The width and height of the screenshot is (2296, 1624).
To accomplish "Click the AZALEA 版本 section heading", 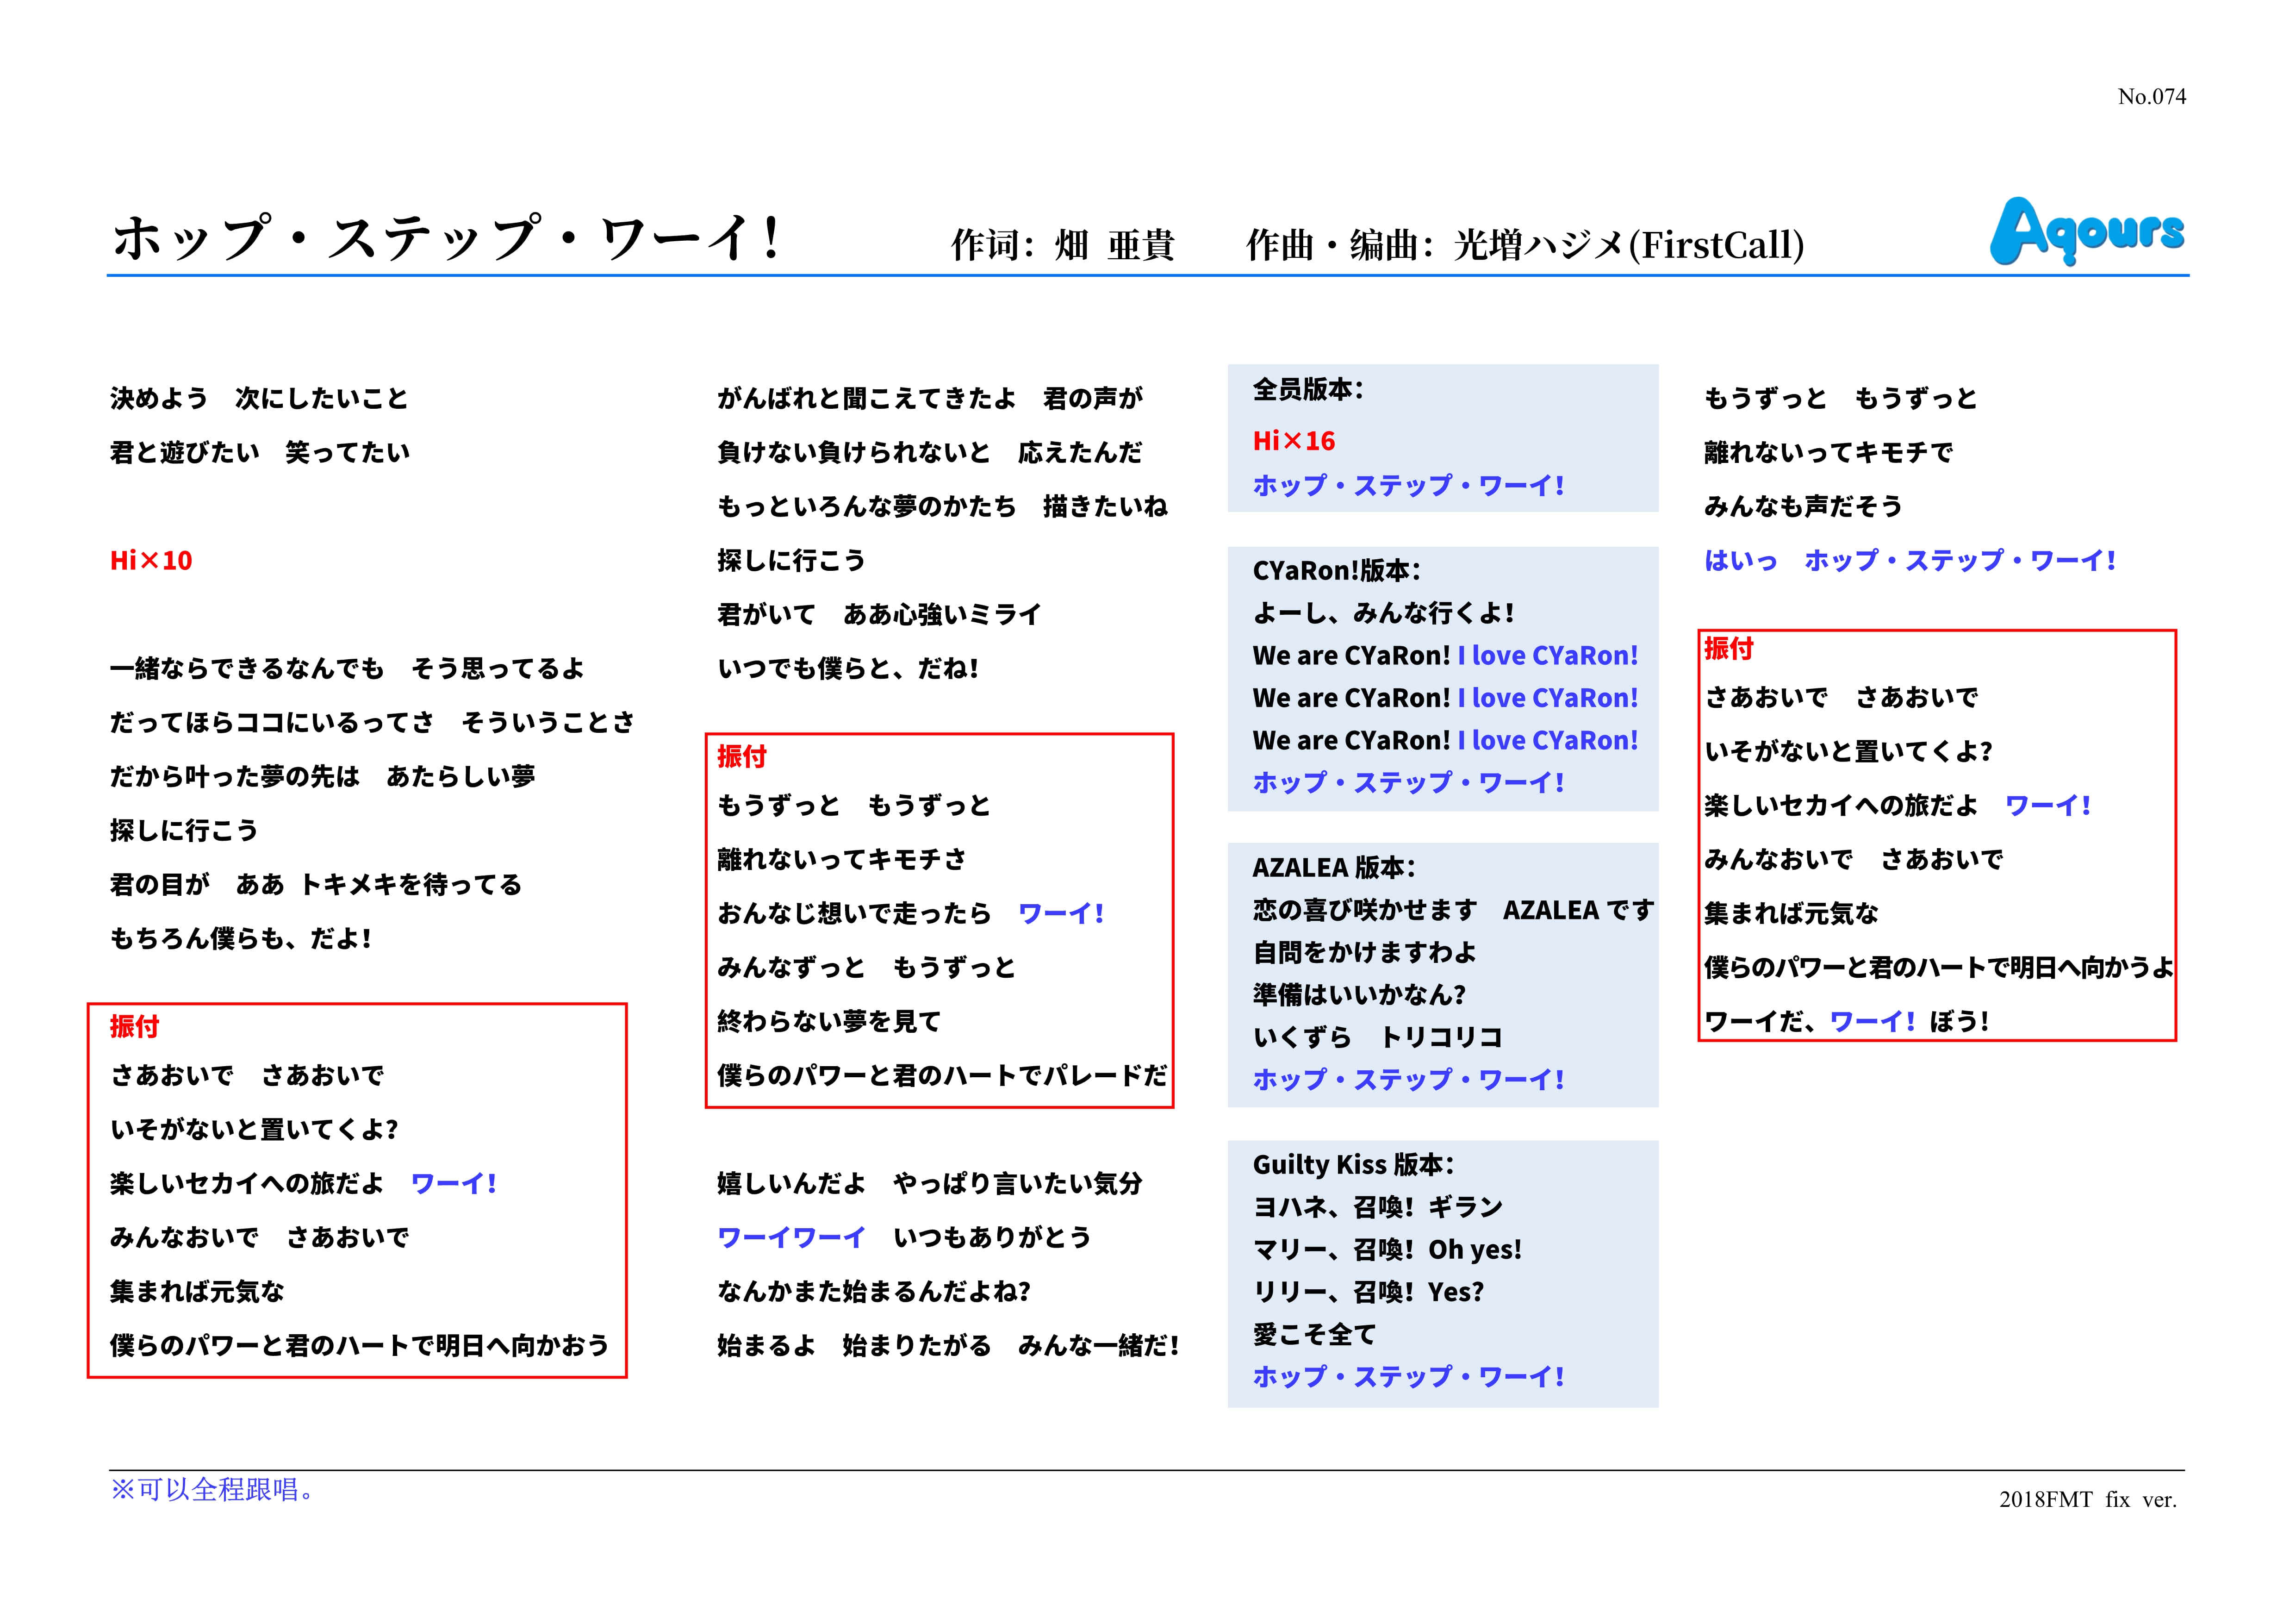I will coord(1333,867).
